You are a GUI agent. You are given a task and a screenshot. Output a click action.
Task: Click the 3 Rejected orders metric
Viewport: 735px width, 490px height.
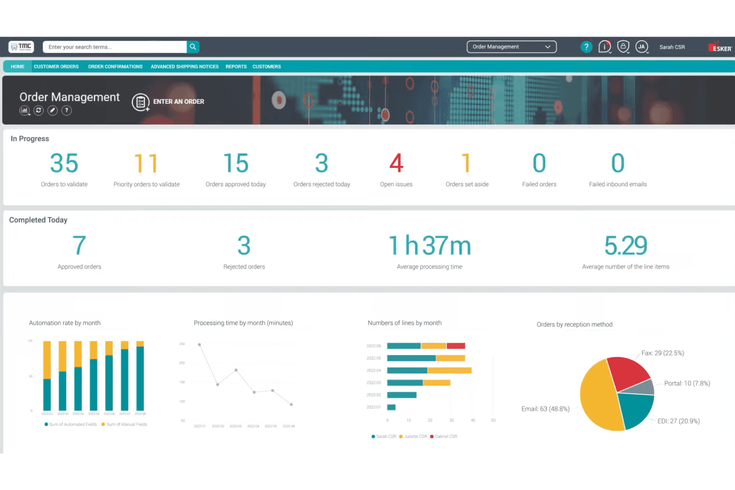pos(244,252)
